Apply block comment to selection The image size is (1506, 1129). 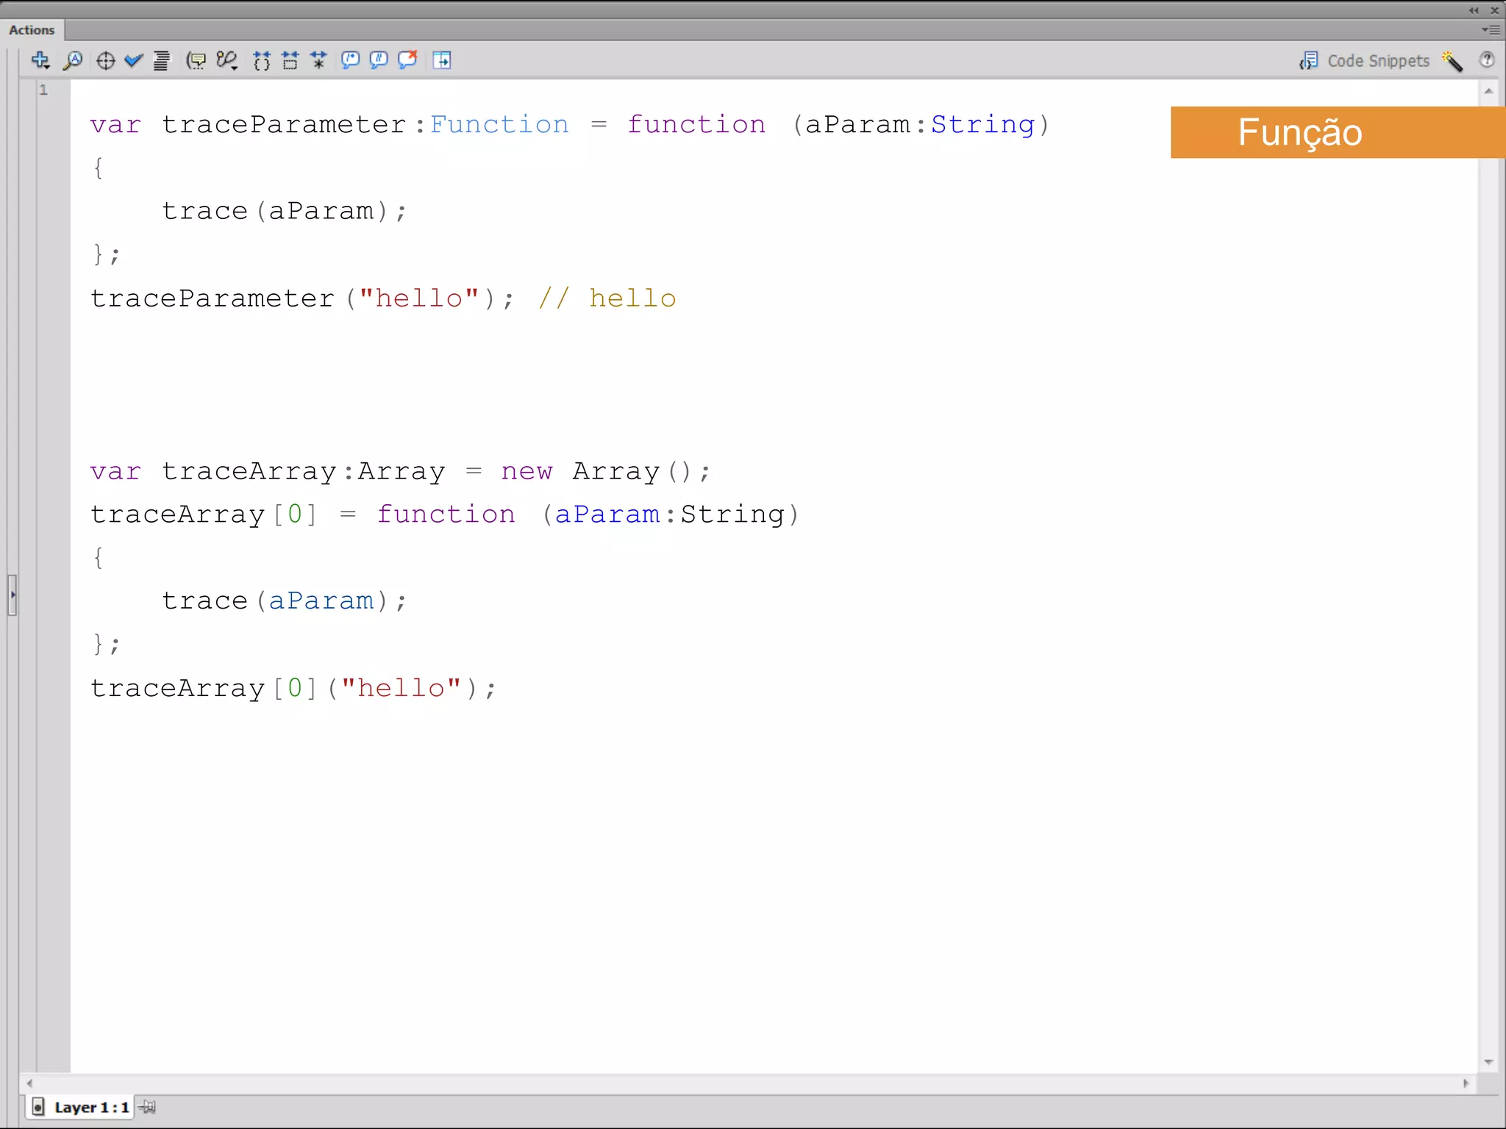[x=350, y=60]
